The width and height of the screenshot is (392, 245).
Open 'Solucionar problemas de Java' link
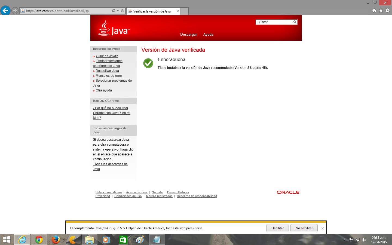tap(112, 83)
